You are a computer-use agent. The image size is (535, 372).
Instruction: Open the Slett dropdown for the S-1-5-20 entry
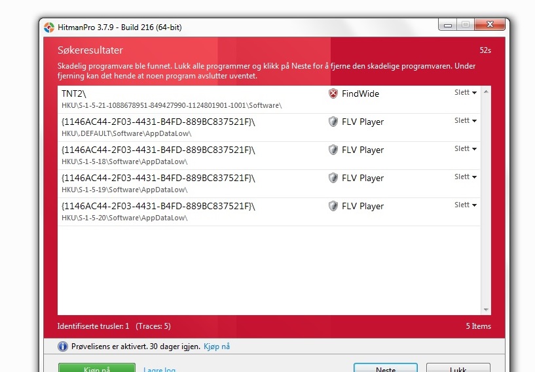pos(466,205)
